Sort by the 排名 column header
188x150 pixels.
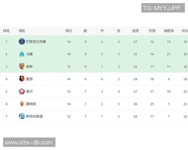(6, 31)
